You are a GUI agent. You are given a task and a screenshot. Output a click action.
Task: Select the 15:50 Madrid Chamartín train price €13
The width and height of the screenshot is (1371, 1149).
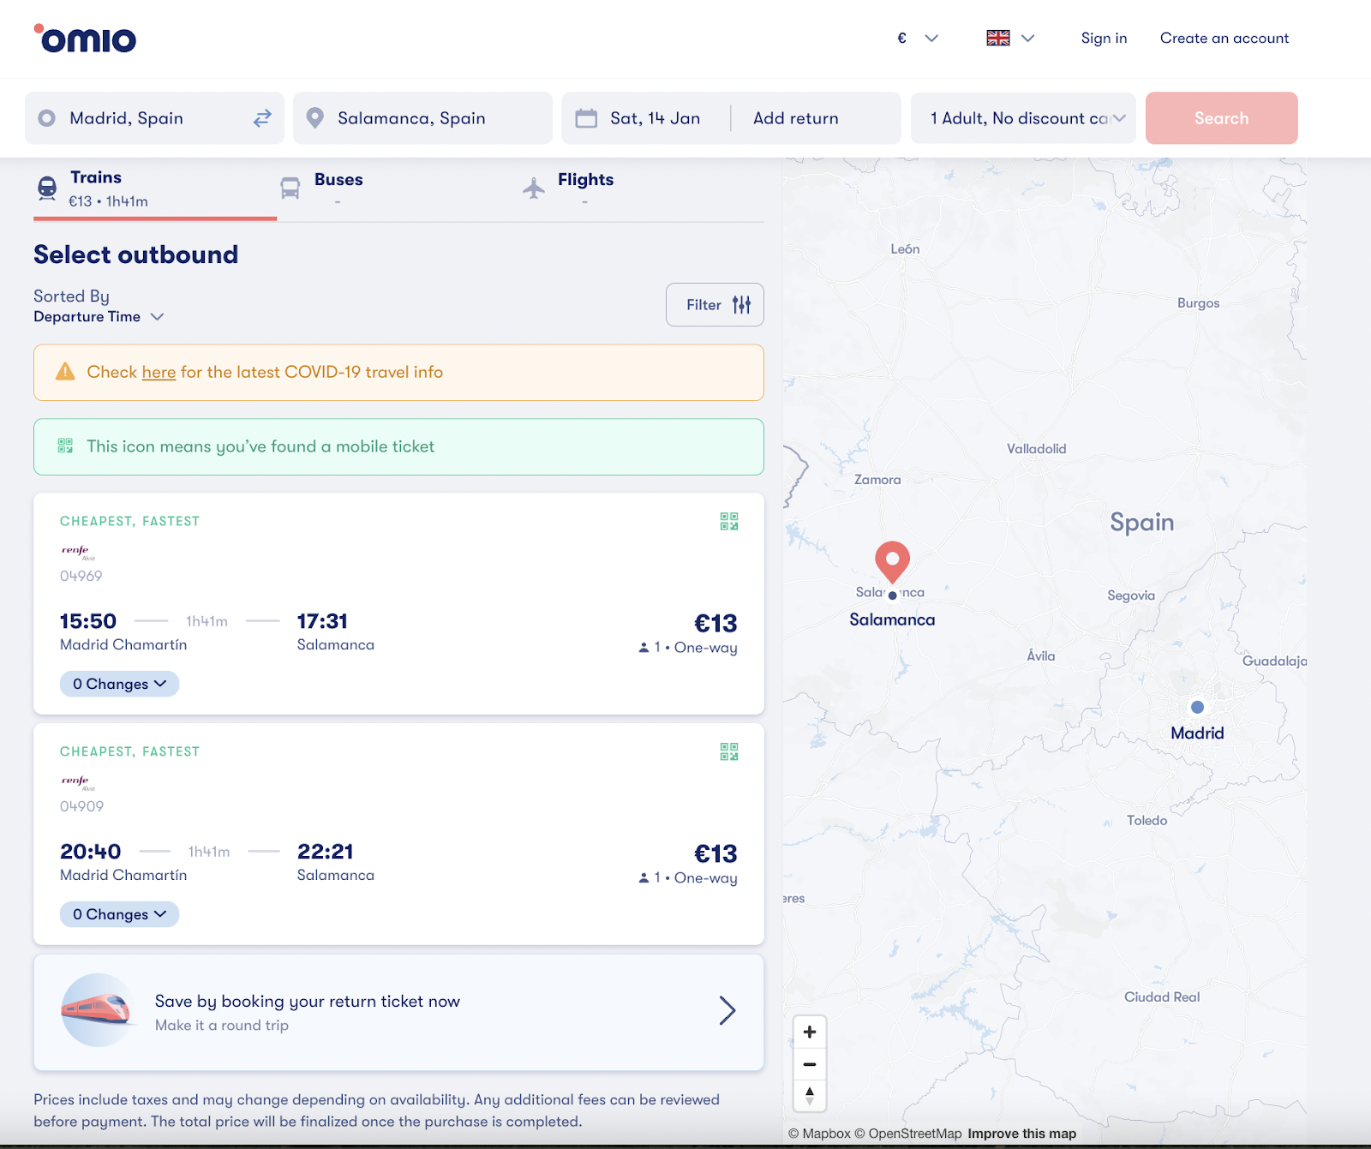tap(715, 624)
